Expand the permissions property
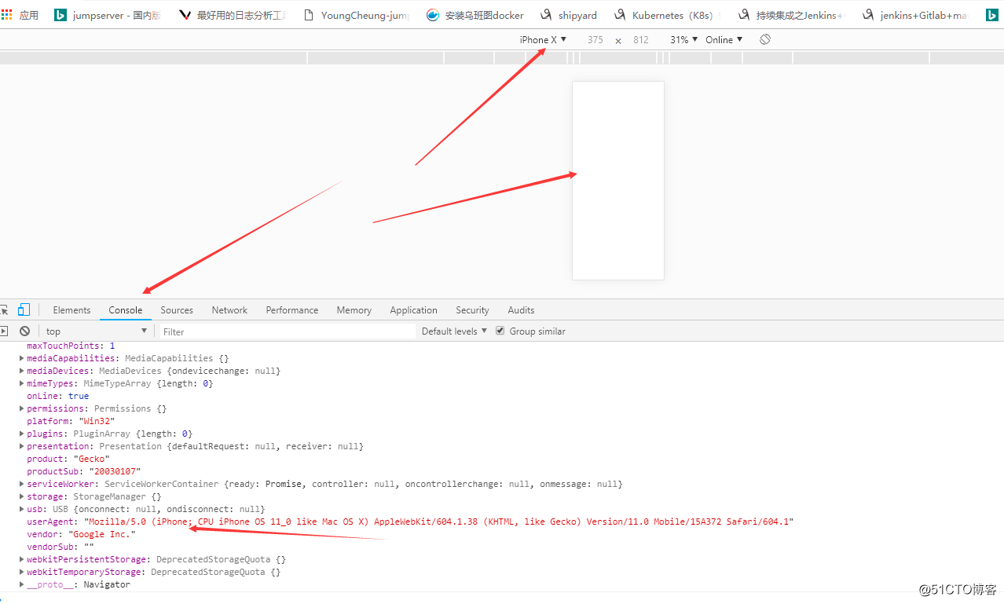Viewport: 1004px width, 604px height. pyautogui.click(x=21, y=408)
